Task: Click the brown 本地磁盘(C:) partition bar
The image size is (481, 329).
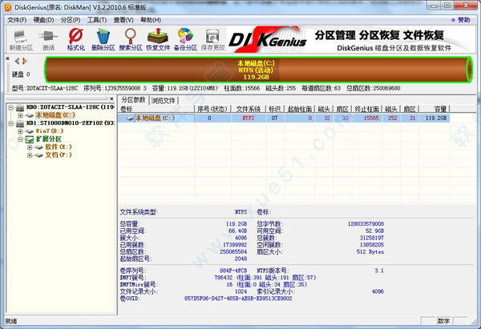Action: (258, 70)
